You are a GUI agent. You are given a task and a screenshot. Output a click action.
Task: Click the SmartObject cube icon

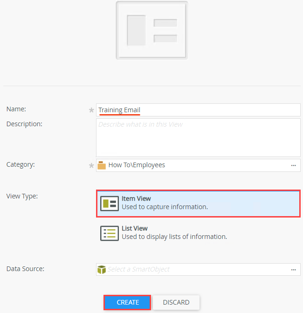(x=102, y=270)
